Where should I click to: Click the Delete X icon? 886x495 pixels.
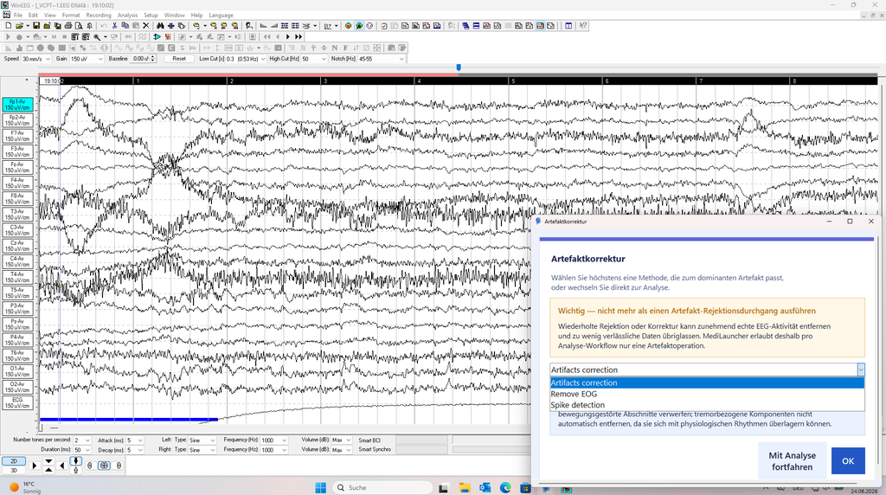coord(145,25)
